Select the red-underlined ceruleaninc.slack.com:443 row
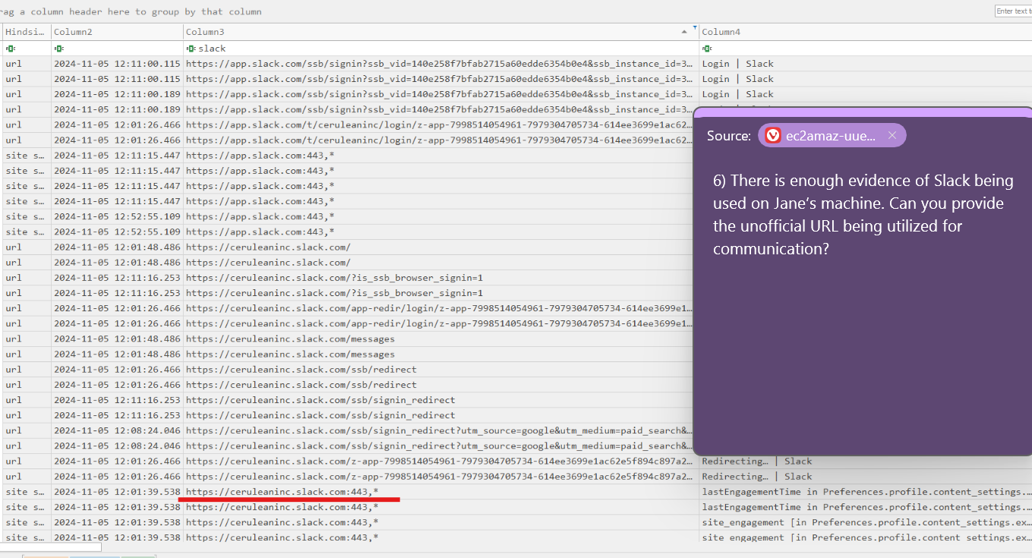The width and height of the screenshot is (1032, 558). (282, 492)
